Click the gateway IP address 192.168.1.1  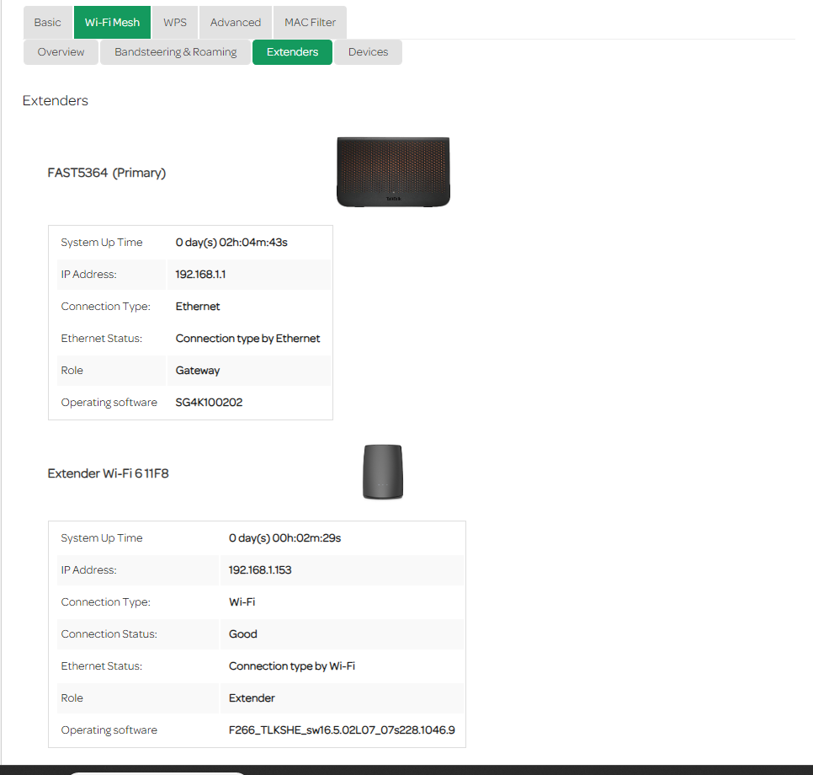200,274
